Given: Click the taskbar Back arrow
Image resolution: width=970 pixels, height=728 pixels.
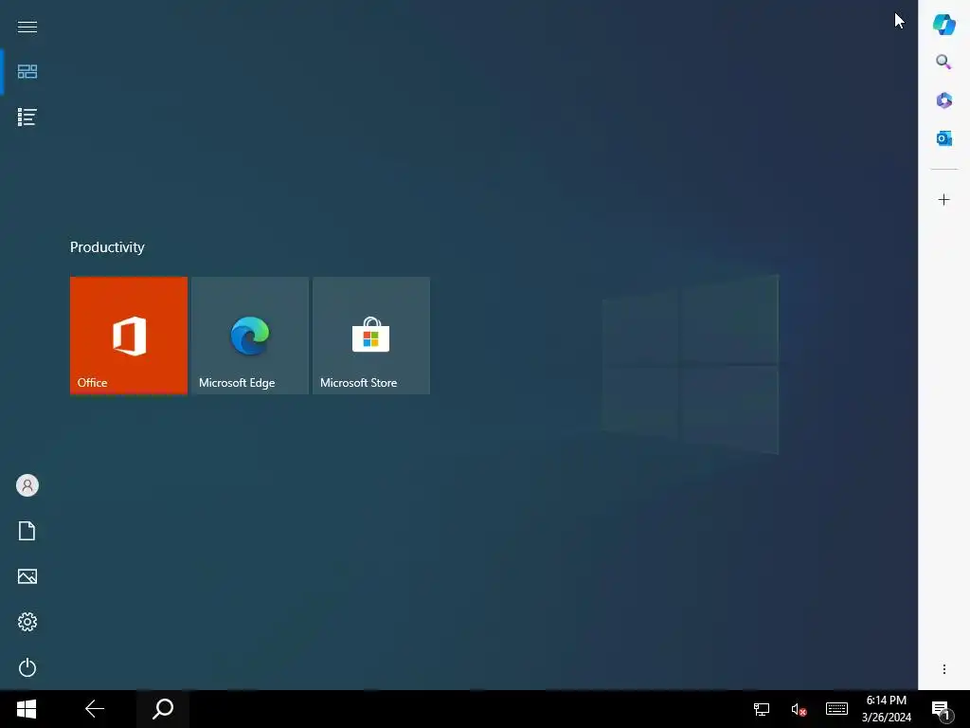Looking at the screenshot, I should (x=95, y=709).
